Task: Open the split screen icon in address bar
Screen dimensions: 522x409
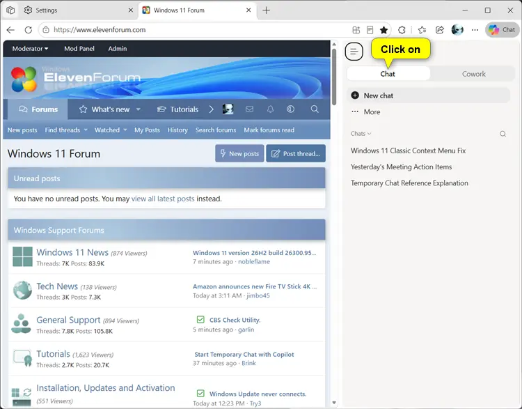Action: tap(356, 30)
